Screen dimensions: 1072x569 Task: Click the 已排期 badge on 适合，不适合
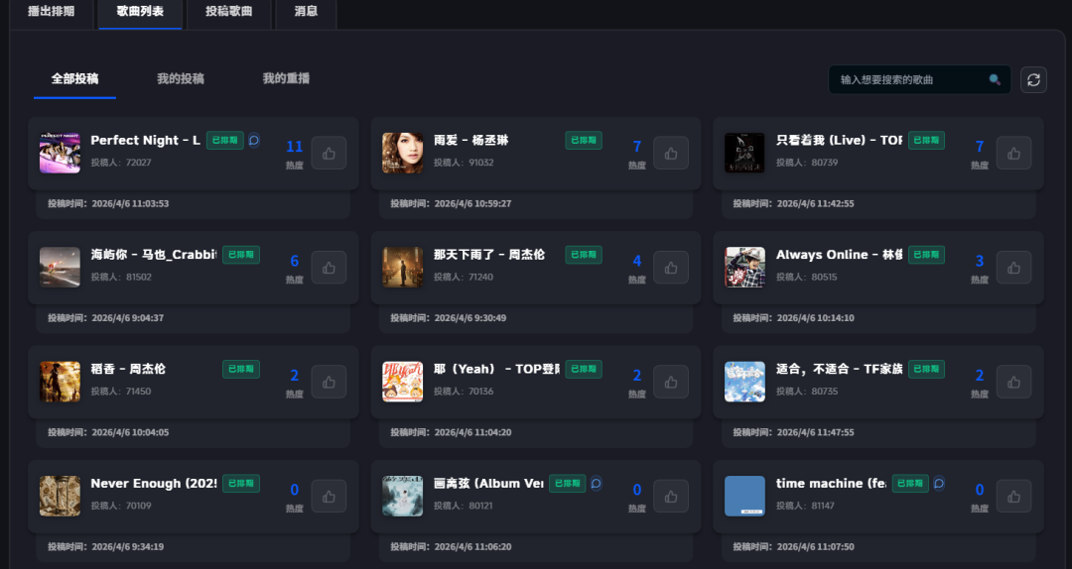(x=926, y=370)
